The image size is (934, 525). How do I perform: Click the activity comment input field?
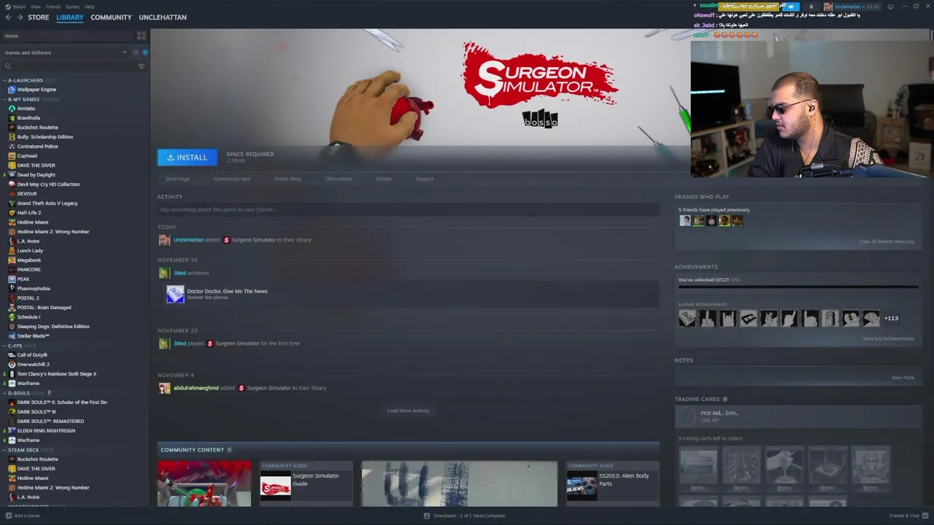coord(409,209)
